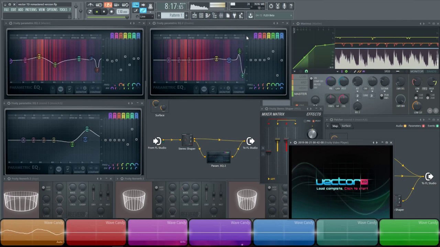Select the plugin picker icon in toolbar
The width and height of the screenshot is (440, 247).
(x=234, y=15)
